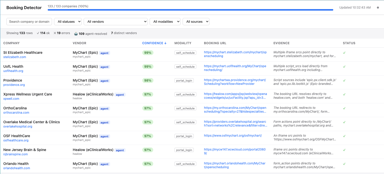Screen dimensions: 384x174
Task: Click the 99% confidence badge for UofL Health
Action: click(148, 67)
